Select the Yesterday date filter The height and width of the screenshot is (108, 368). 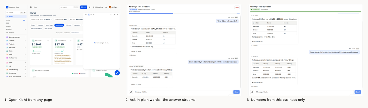40,25
